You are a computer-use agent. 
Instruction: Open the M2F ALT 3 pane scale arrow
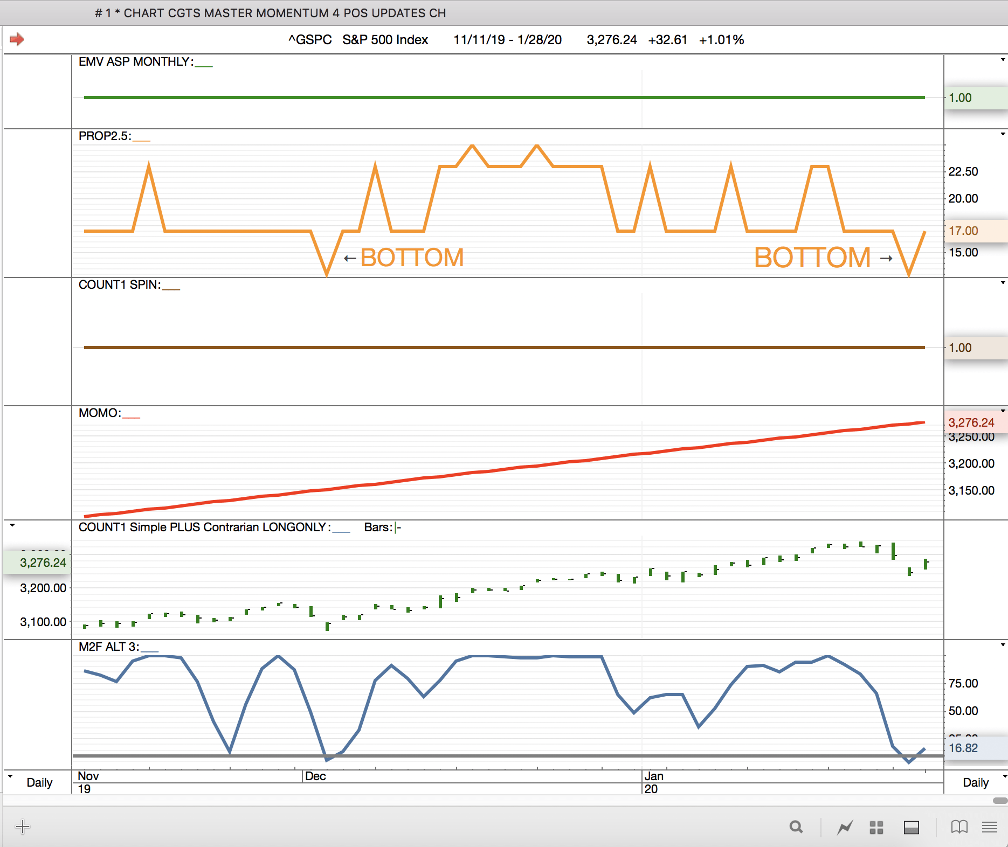pyautogui.click(x=1003, y=645)
